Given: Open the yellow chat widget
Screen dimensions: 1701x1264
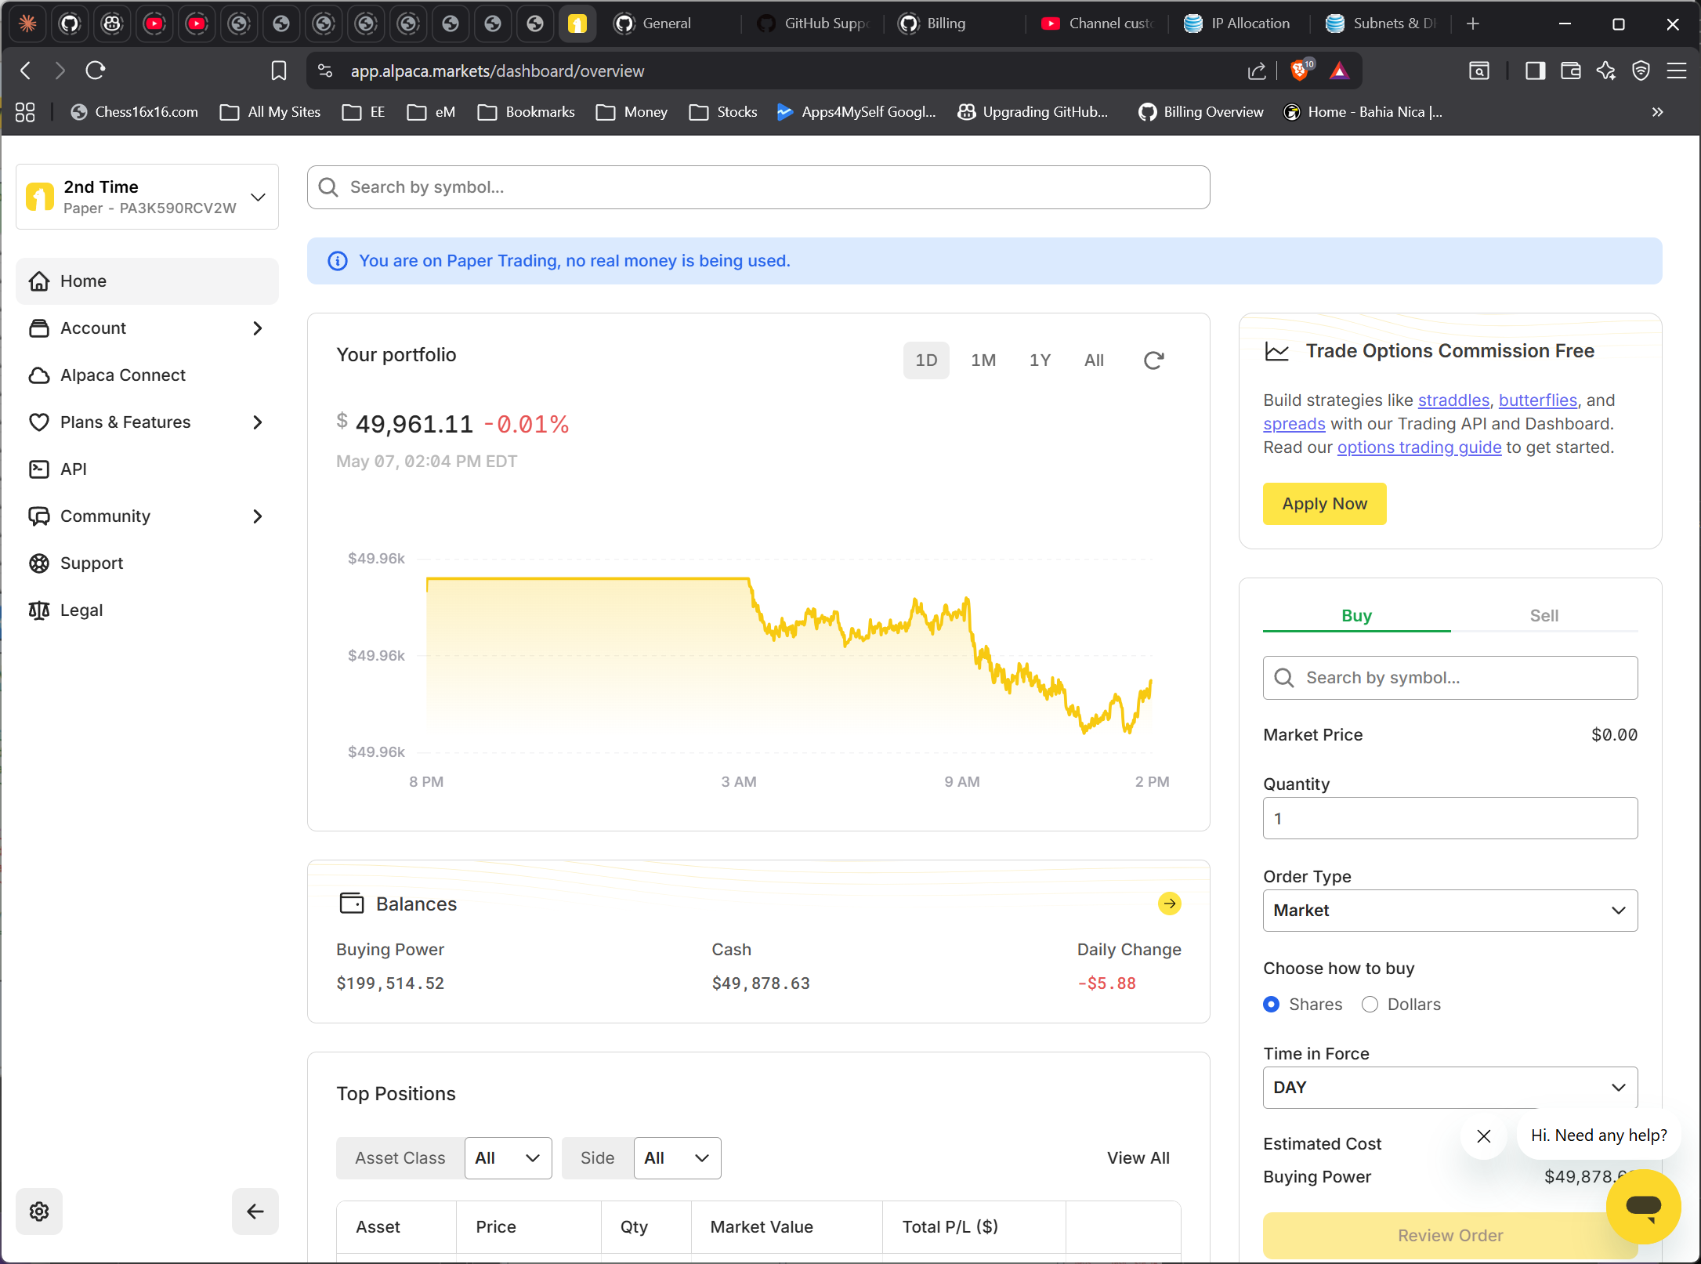Looking at the screenshot, I should coord(1643,1207).
